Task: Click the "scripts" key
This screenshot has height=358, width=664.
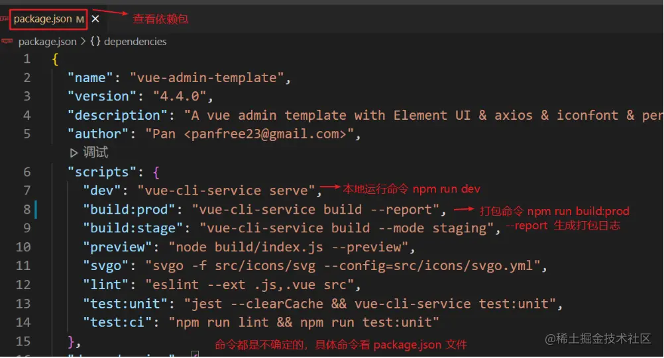Action: point(101,172)
